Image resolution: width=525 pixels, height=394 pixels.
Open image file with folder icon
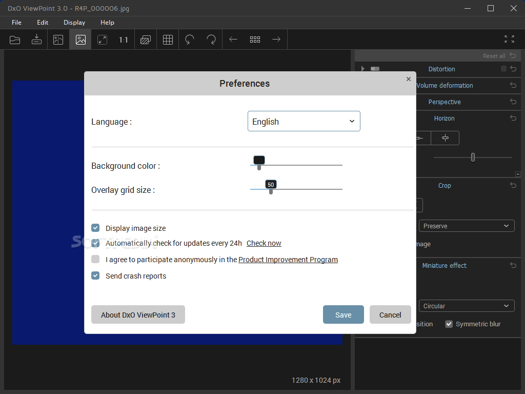coord(15,40)
